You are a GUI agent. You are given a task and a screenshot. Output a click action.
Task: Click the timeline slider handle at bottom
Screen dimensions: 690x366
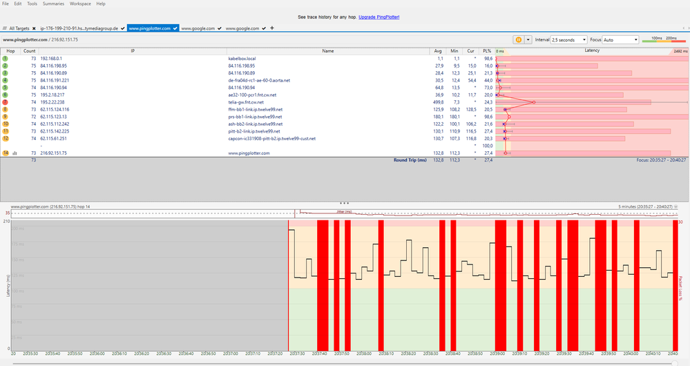coord(675,363)
